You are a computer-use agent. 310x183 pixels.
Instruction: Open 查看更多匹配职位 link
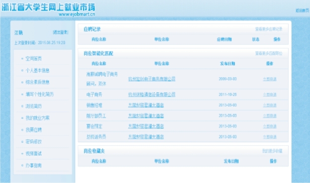tap(269, 53)
